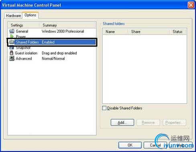The width and height of the screenshot is (196, 152).
Task: Sort shared folders by Name column
Action: click(x=115, y=32)
